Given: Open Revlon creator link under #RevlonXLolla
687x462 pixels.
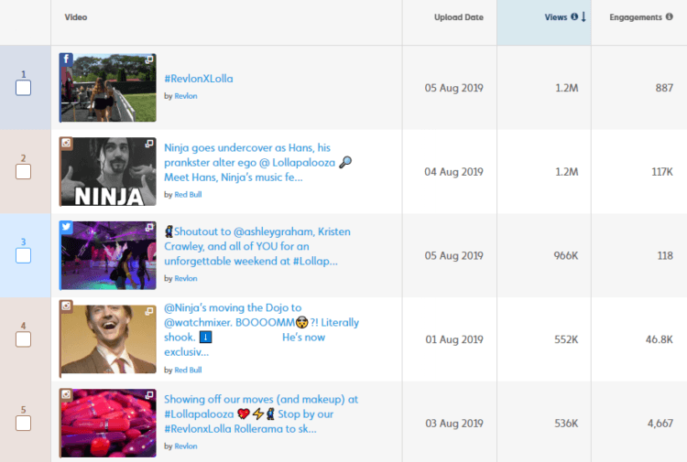Looking at the screenshot, I should click(186, 96).
